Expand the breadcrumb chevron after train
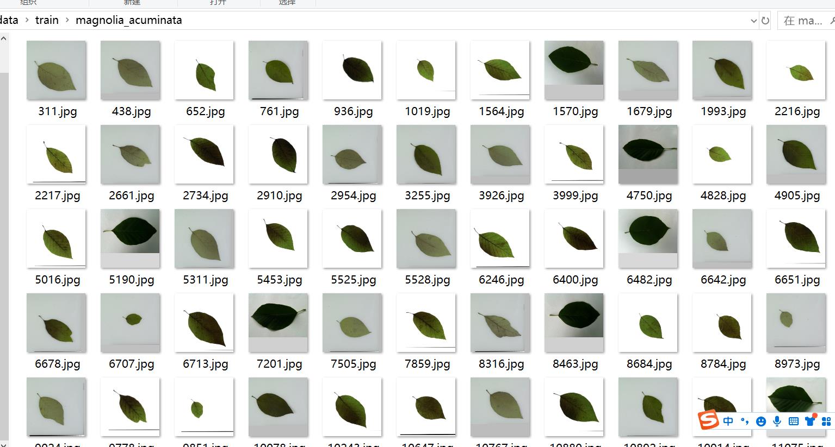This screenshot has width=835, height=447. 67,20
